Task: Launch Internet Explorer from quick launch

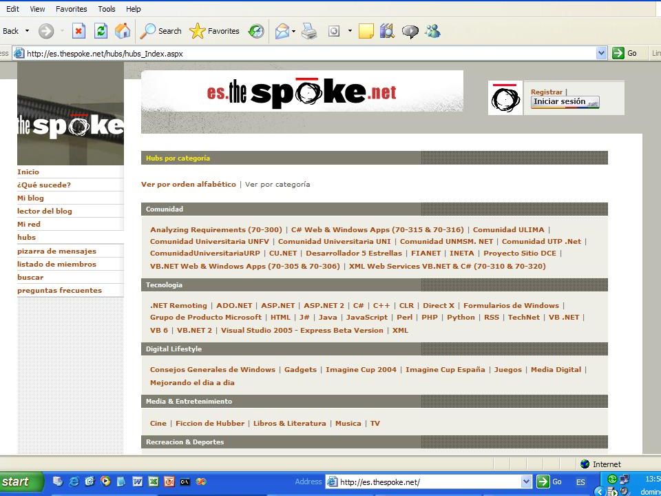Action: (74, 482)
